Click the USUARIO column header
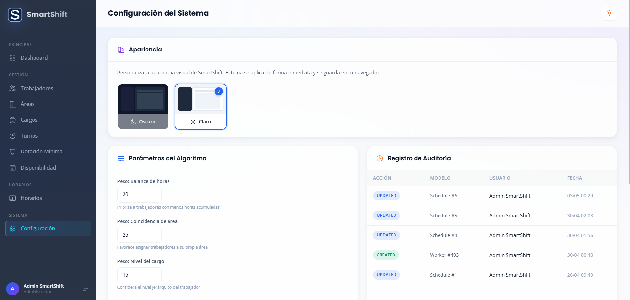 click(500, 178)
